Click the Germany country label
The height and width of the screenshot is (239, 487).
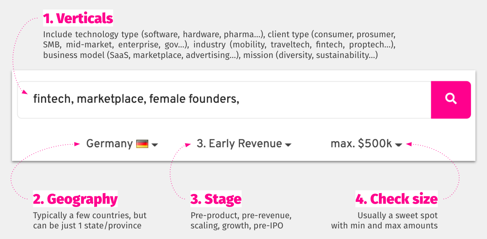109,144
